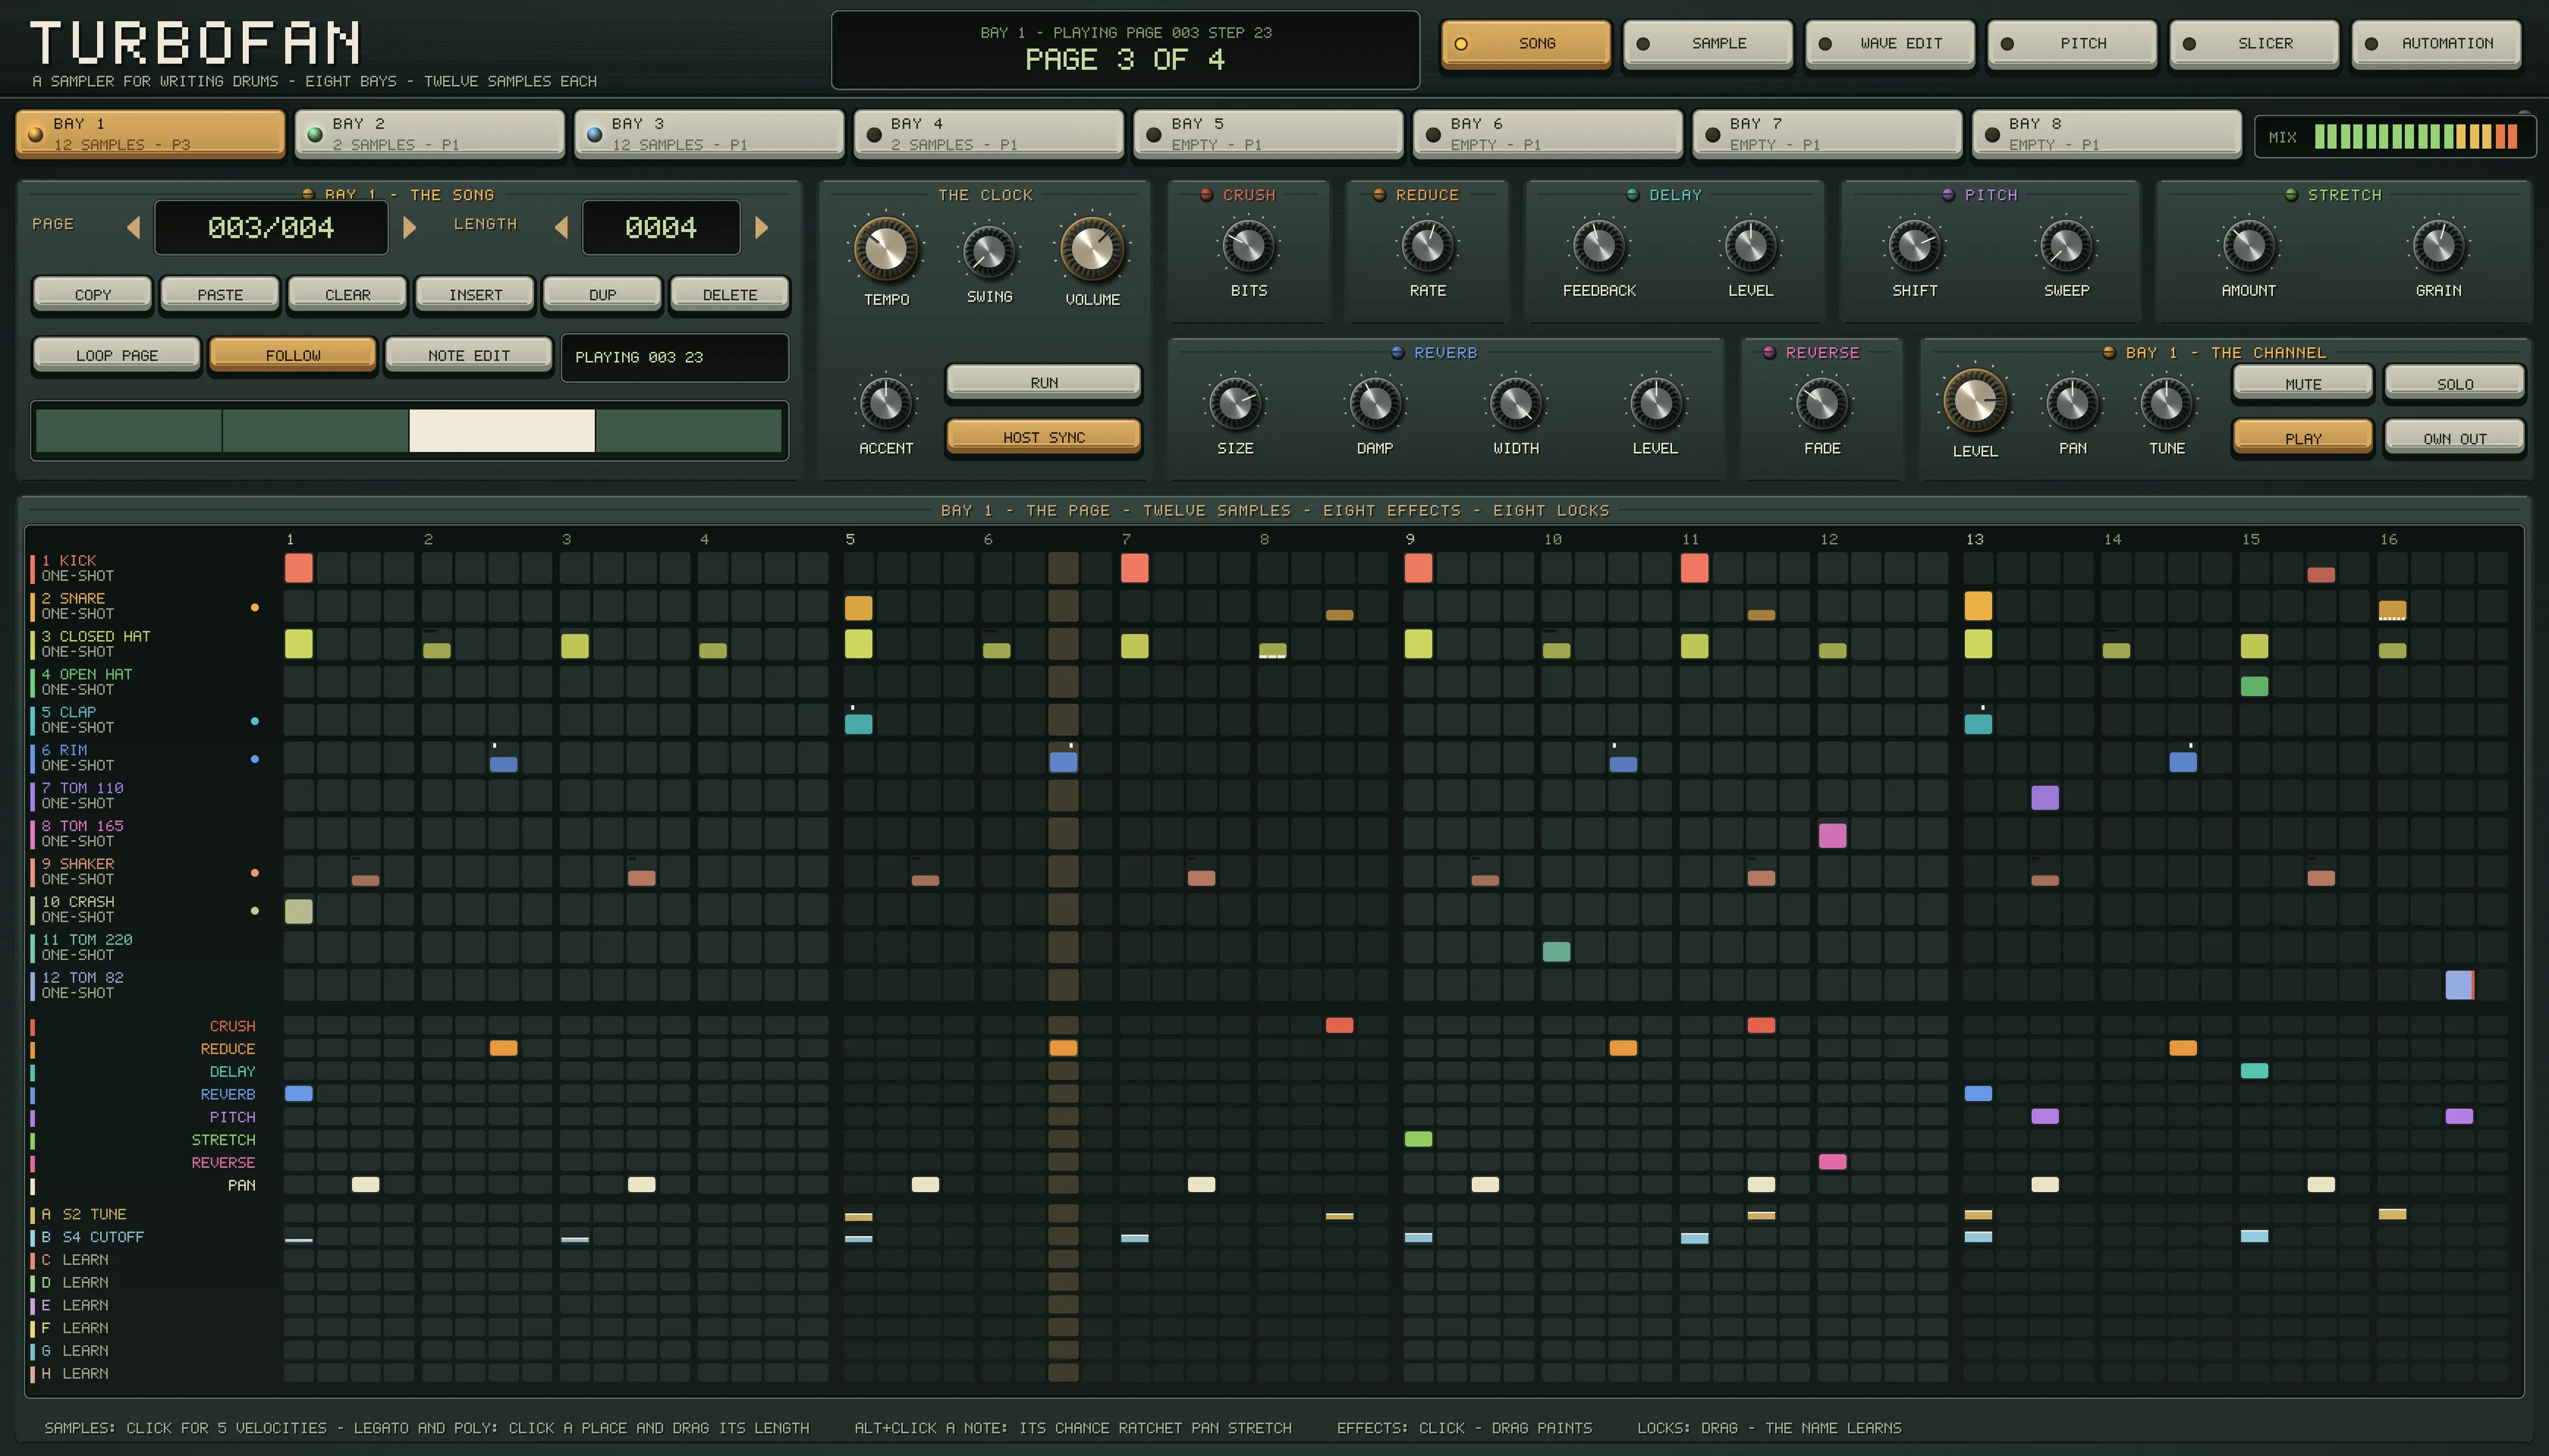Image resolution: width=2549 pixels, height=1456 pixels.
Task: Click the Reverb WIDTH knob
Action: coord(1515,403)
